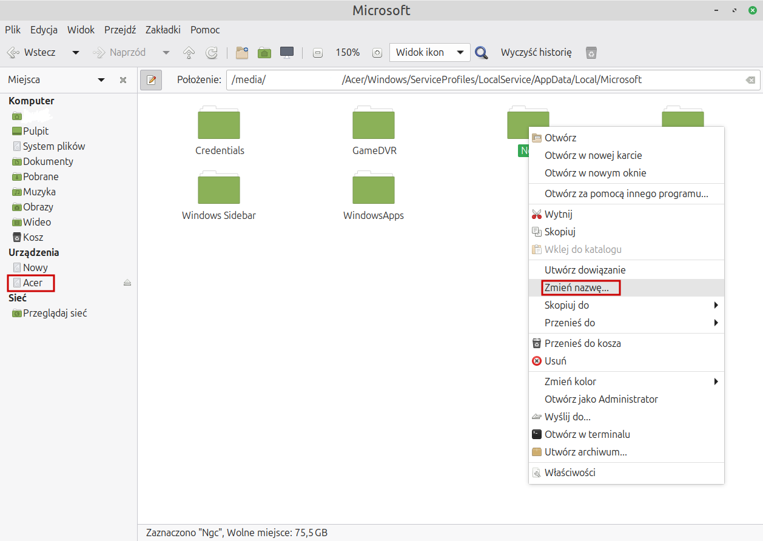This screenshot has height=541, width=763.
Task: Open the Zakładki menu
Action: pos(163,30)
